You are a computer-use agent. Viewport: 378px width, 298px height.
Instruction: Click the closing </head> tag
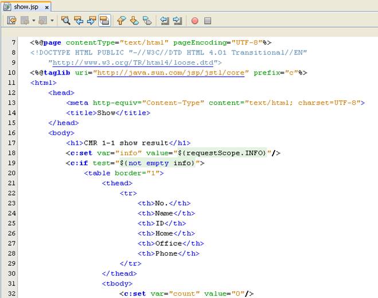(x=64, y=123)
